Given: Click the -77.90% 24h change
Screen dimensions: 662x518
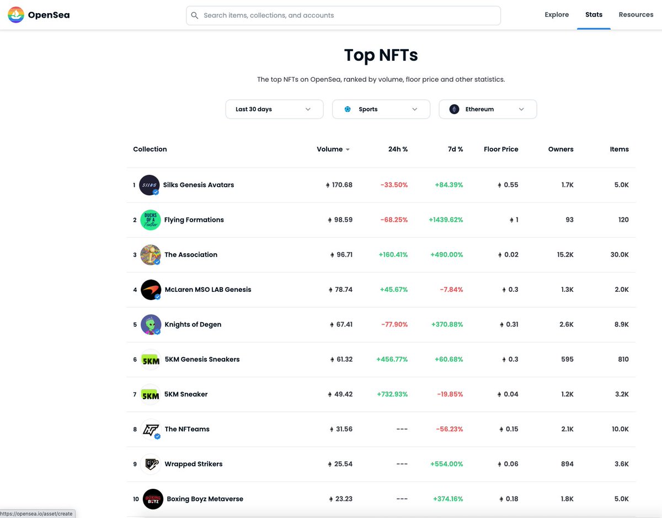Looking at the screenshot, I should pos(394,324).
